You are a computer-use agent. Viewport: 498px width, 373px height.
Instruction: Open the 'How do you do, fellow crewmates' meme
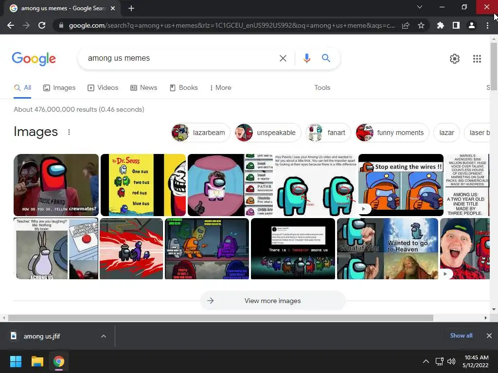[x=56, y=185]
